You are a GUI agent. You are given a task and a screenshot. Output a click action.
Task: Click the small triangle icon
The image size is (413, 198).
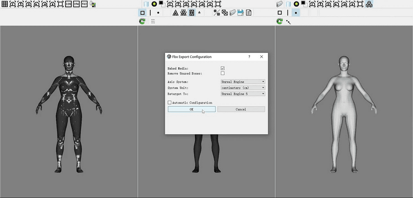pos(200,12)
